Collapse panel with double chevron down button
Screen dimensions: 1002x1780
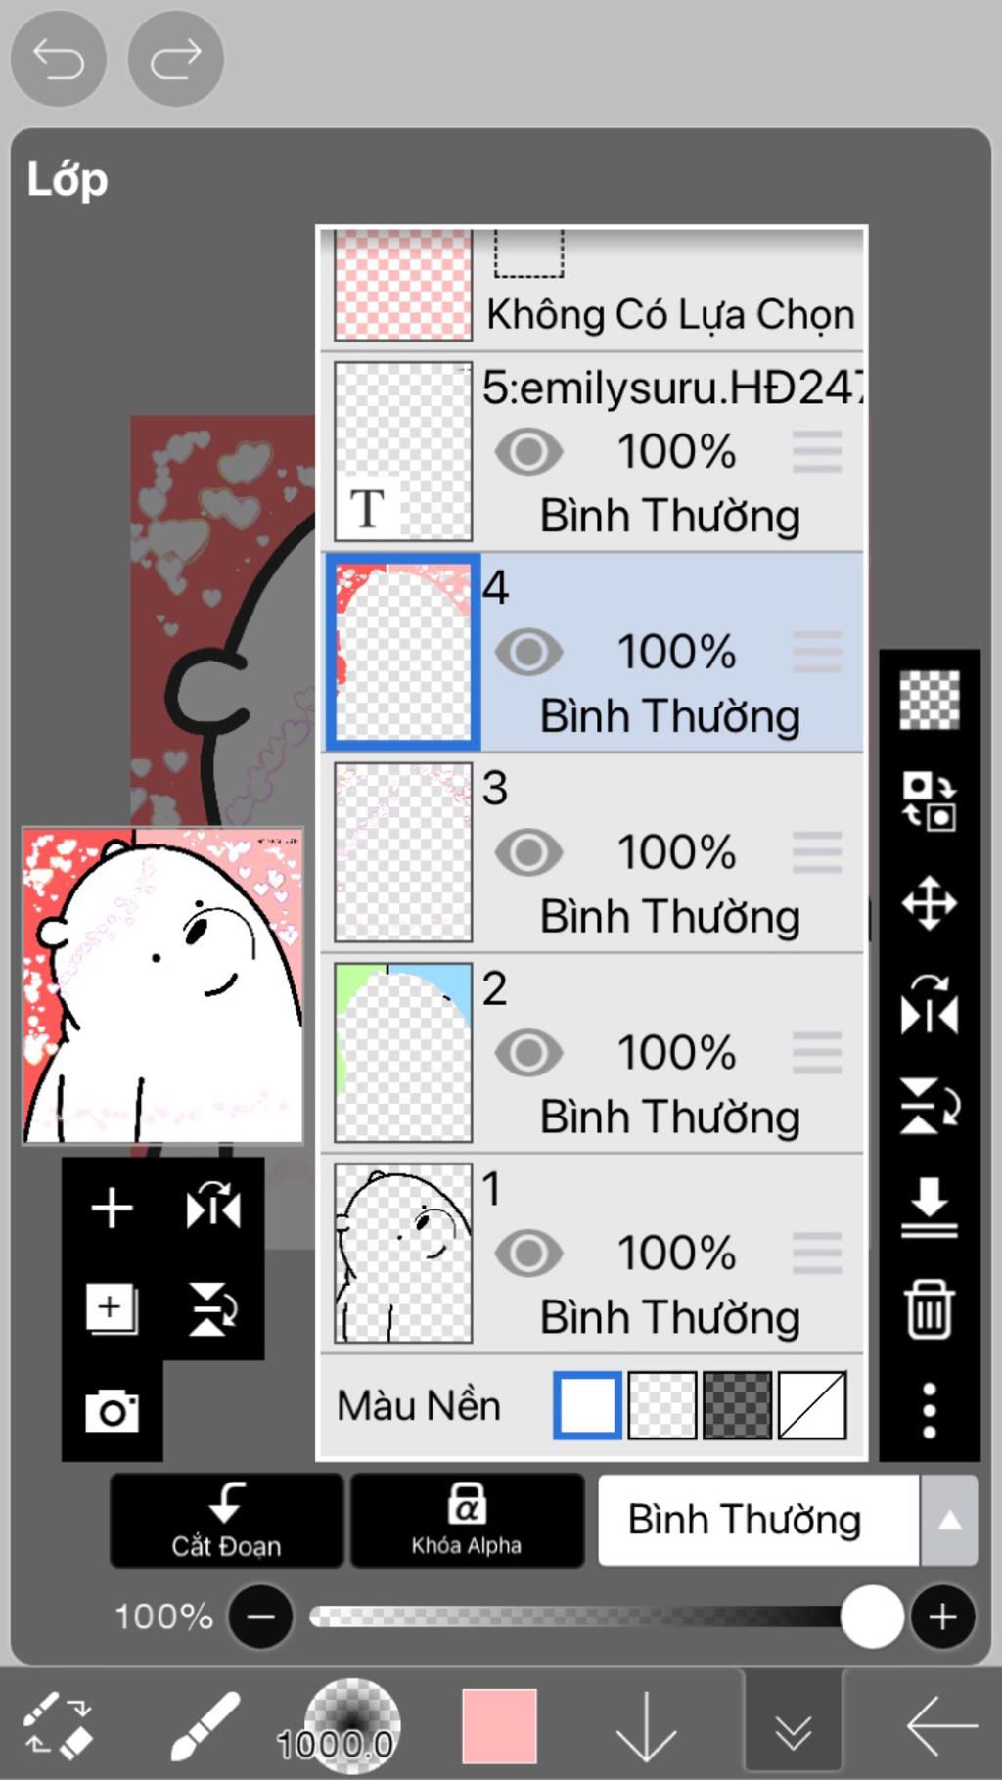point(793,1726)
